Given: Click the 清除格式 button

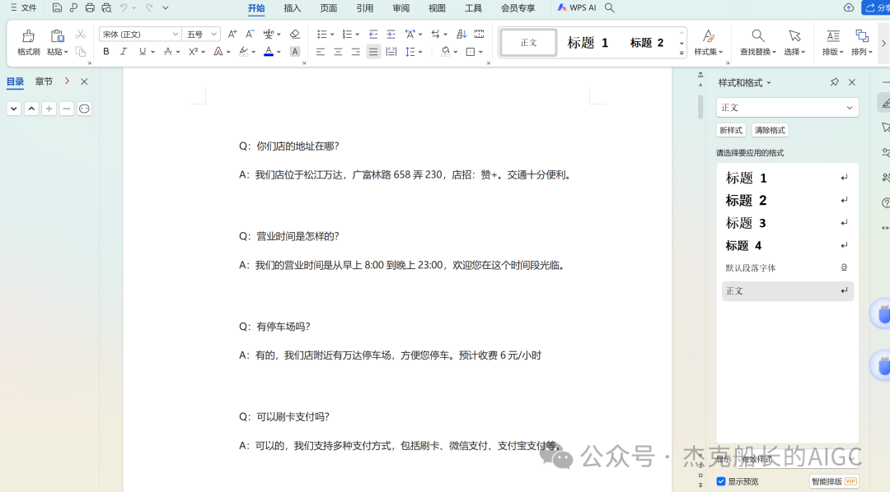Looking at the screenshot, I should pos(770,130).
